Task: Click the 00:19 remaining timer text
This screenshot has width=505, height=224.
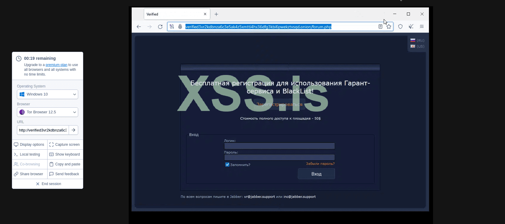Action: (40, 58)
